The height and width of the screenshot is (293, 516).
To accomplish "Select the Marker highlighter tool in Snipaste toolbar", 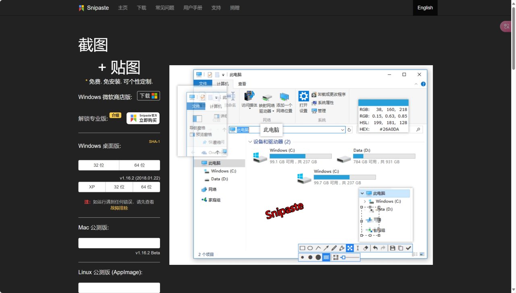I will pyautogui.click(x=342, y=248).
